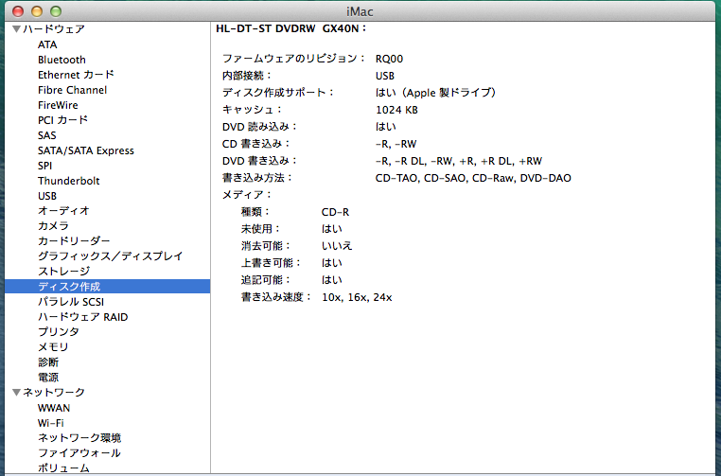Image resolution: width=721 pixels, height=476 pixels.
Task: Select ATA in the sidebar
Action: [47, 44]
